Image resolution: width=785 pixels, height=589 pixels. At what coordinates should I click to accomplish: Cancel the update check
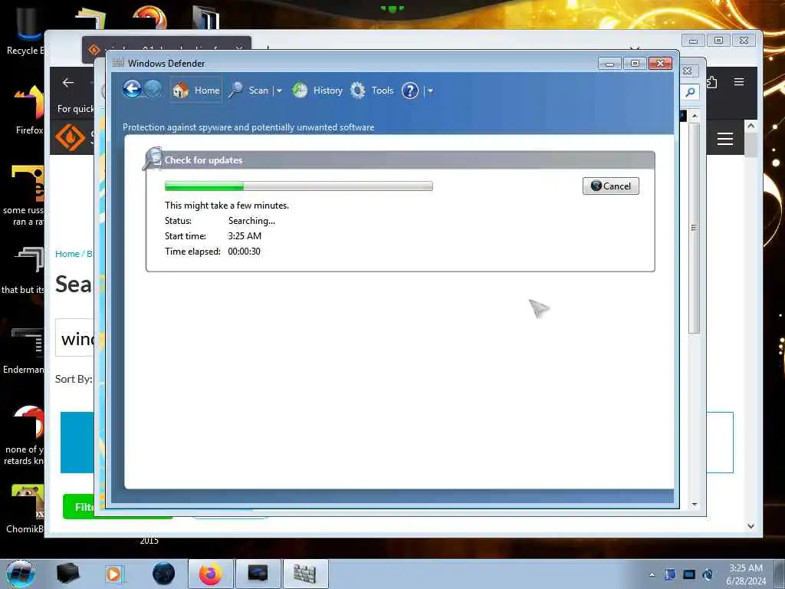coord(610,186)
